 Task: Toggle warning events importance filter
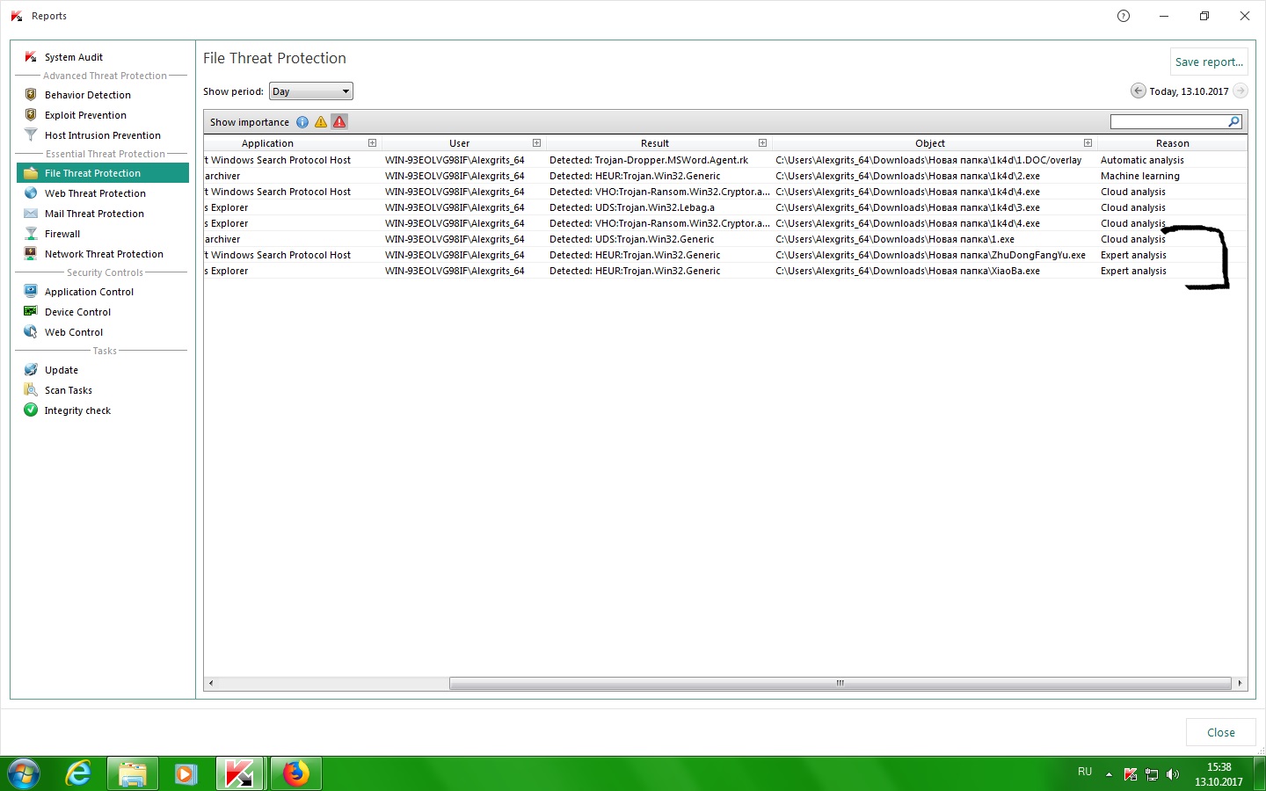pyautogui.click(x=321, y=122)
